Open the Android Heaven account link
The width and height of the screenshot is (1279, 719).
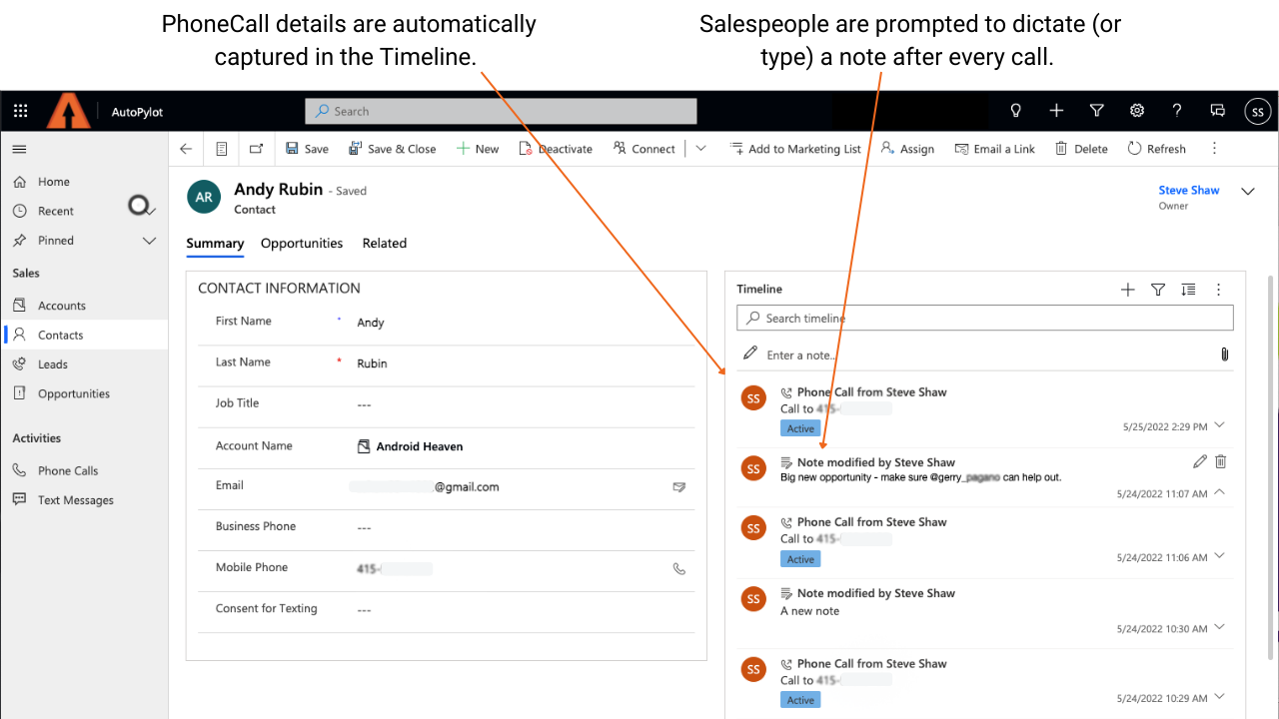tap(419, 446)
